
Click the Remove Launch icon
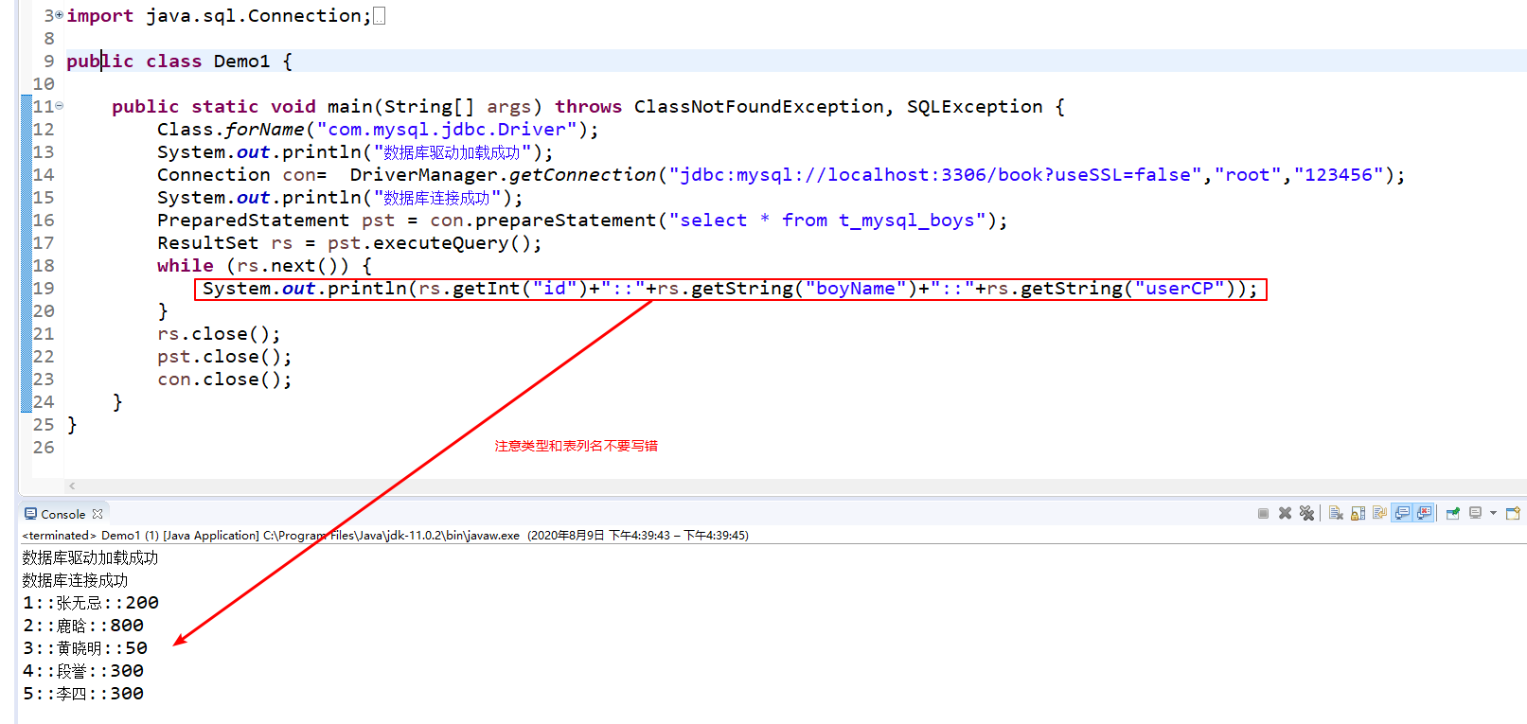1285,513
